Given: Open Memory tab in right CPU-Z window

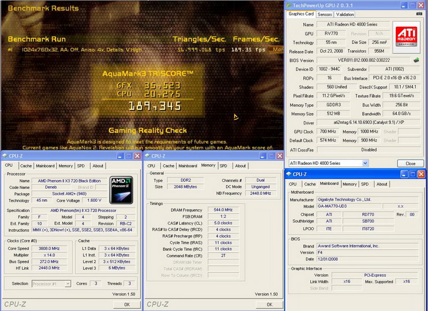Looking at the screenshot, I should pos(349,184).
